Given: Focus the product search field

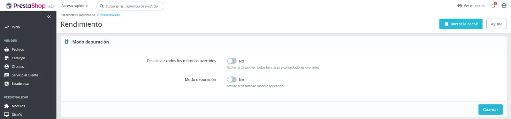Looking at the screenshot, I should pos(130,6).
